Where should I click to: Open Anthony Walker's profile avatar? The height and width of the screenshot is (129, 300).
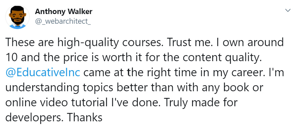coord(17,17)
